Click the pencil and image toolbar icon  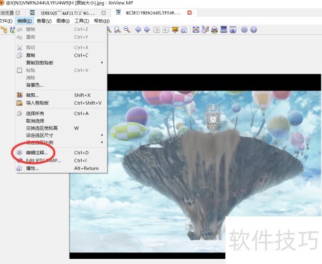(205, 30)
